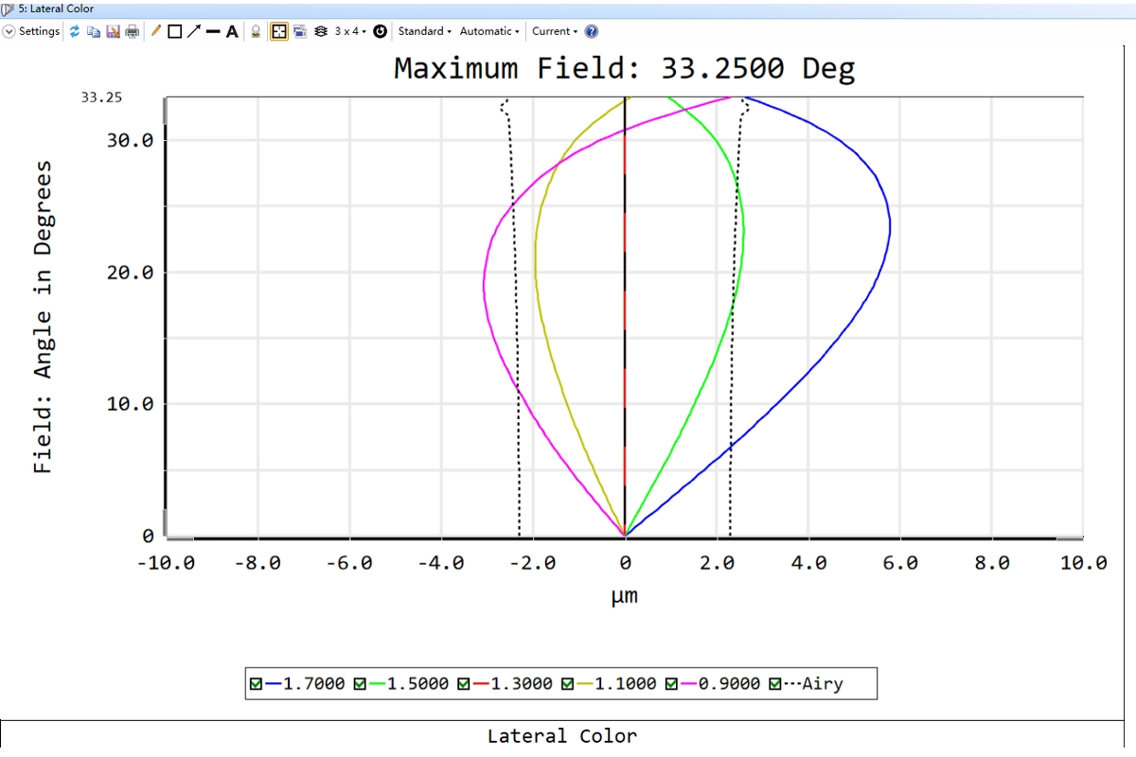Select the arrow drawing tool
This screenshot has width=1136, height=757.
point(193,31)
